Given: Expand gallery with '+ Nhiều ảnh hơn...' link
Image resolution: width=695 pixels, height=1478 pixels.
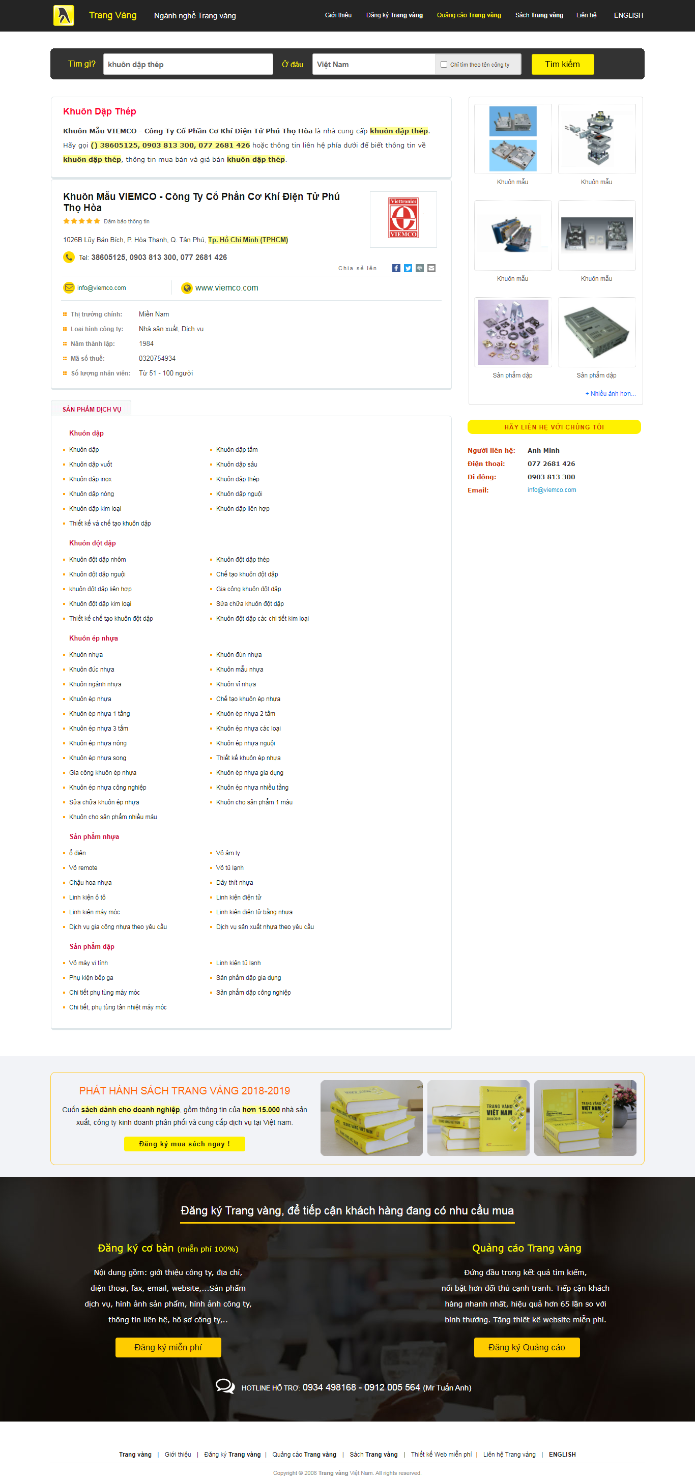Looking at the screenshot, I should 610,394.
